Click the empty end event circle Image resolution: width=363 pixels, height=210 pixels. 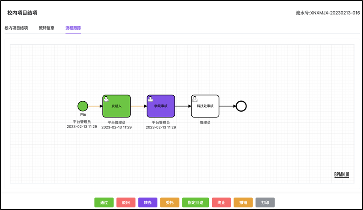click(x=241, y=106)
